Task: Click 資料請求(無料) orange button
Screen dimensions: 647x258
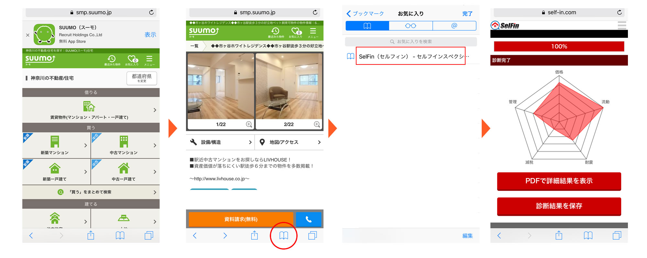Action: click(241, 219)
